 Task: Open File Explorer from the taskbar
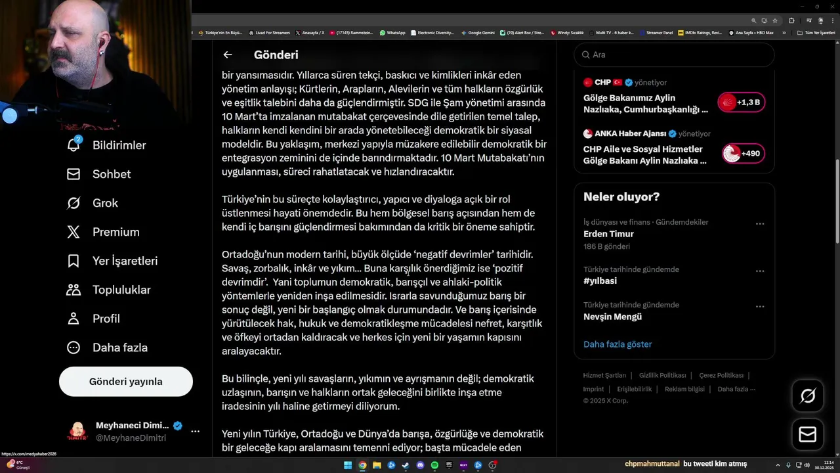tap(377, 465)
